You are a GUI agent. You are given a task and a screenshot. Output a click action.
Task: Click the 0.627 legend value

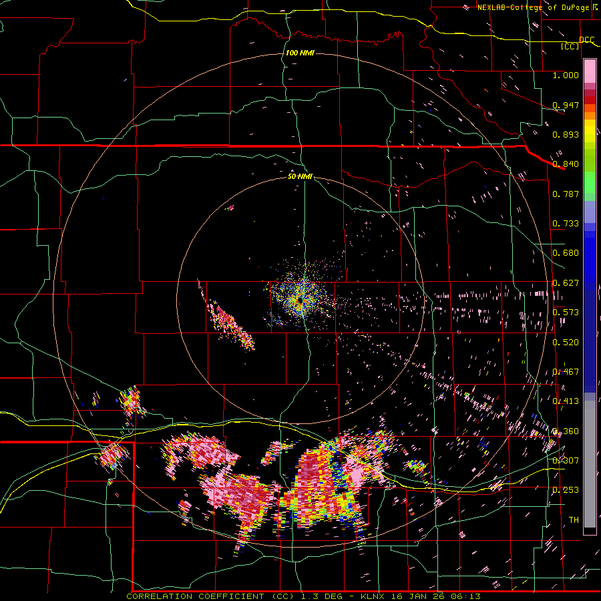(566, 283)
